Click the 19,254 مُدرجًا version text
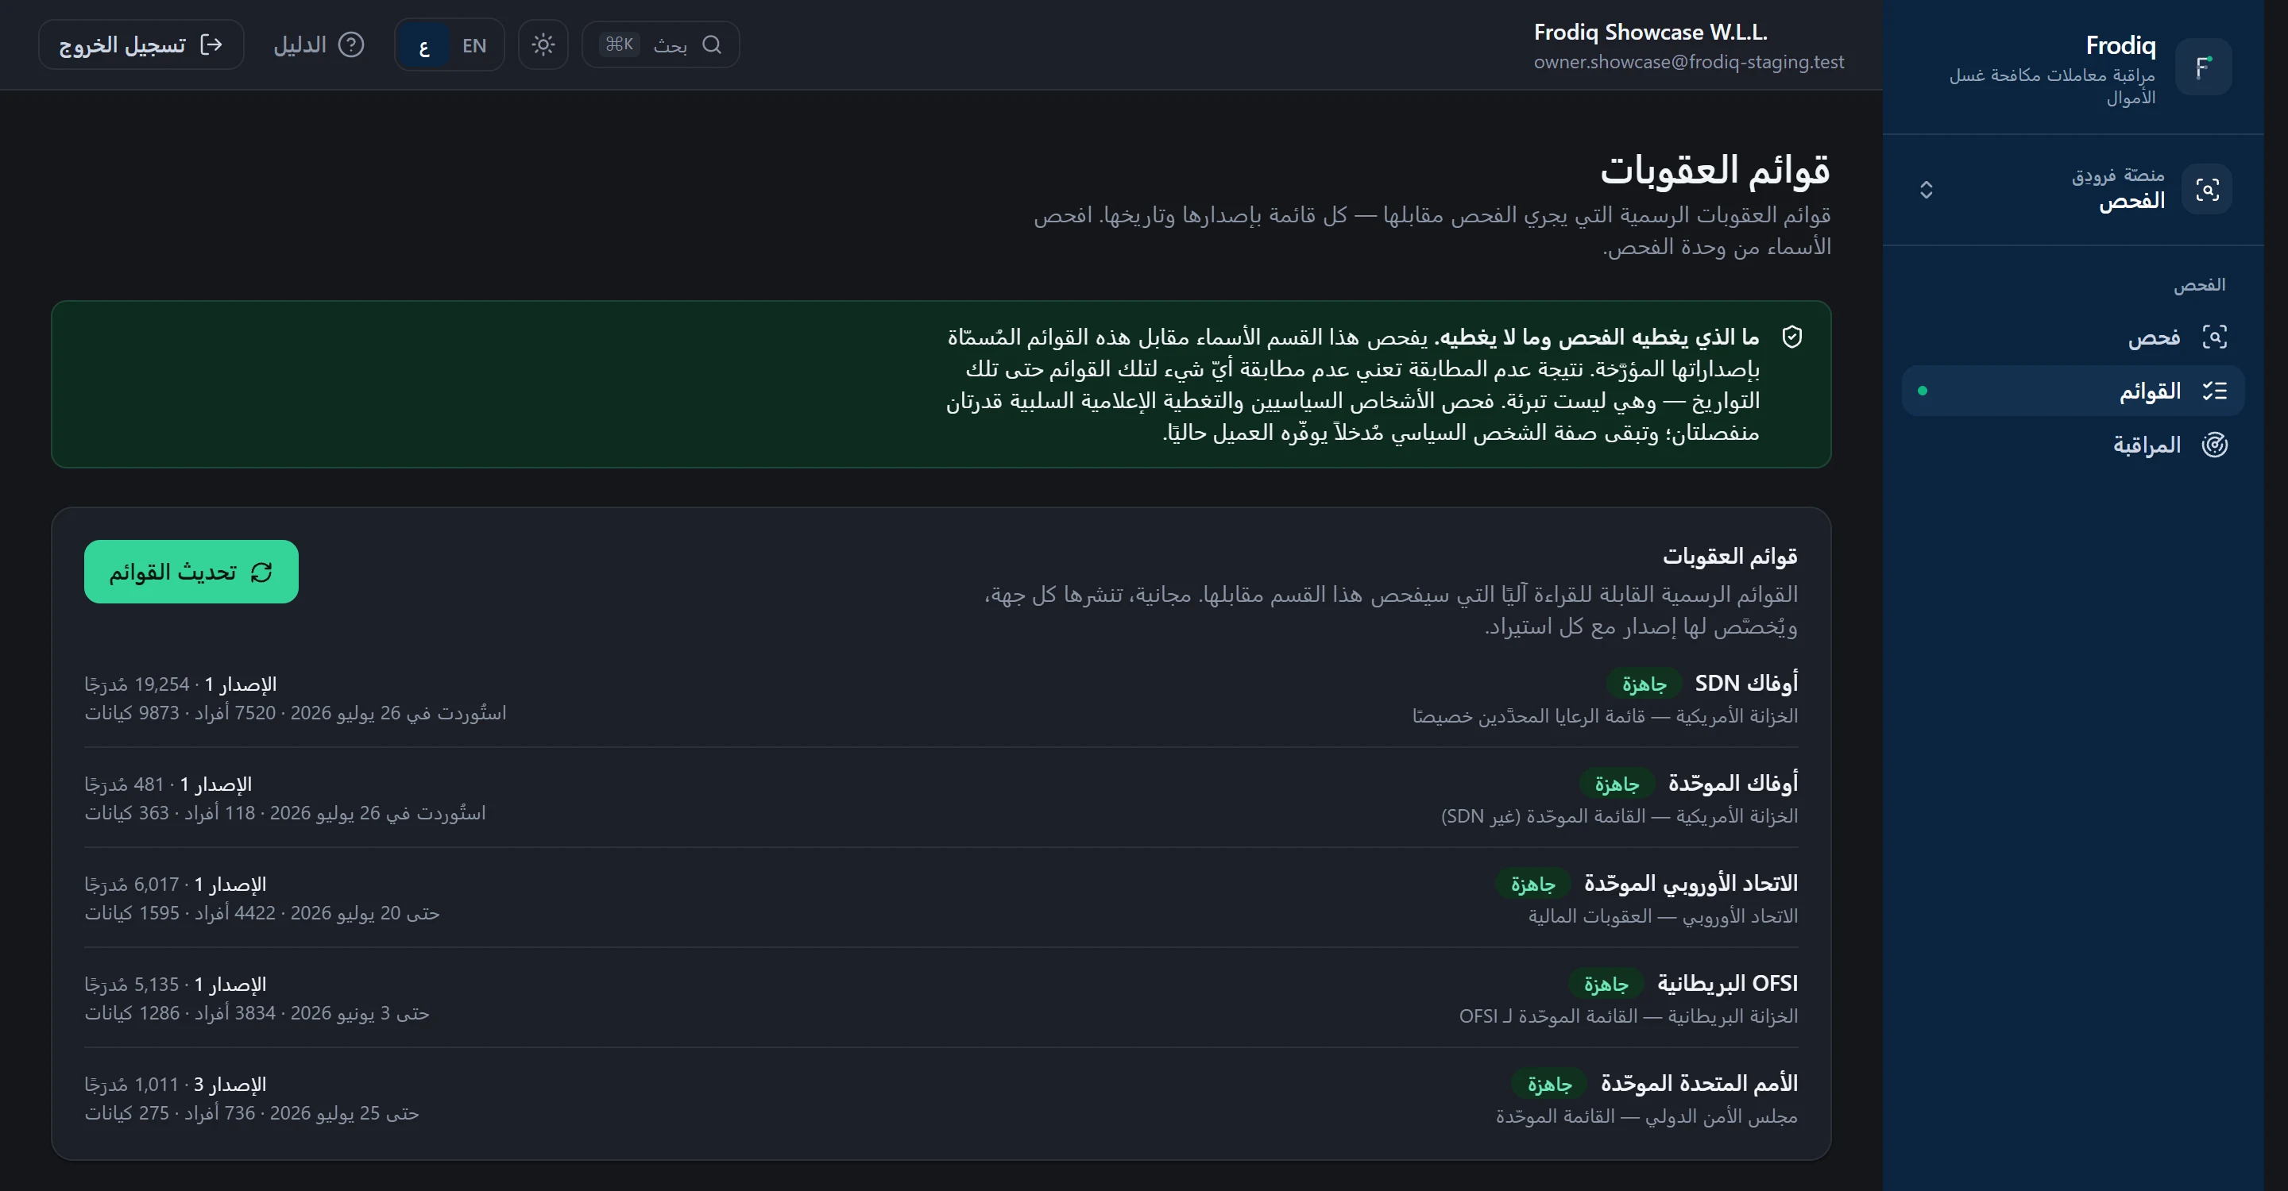Image resolution: width=2288 pixels, height=1191 pixels. [180, 684]
